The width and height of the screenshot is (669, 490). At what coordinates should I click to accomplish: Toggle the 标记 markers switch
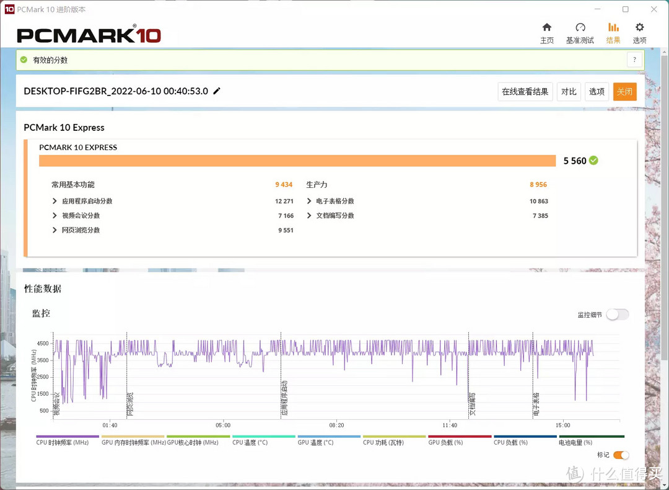pyautogui.click(x=621, y=455)
